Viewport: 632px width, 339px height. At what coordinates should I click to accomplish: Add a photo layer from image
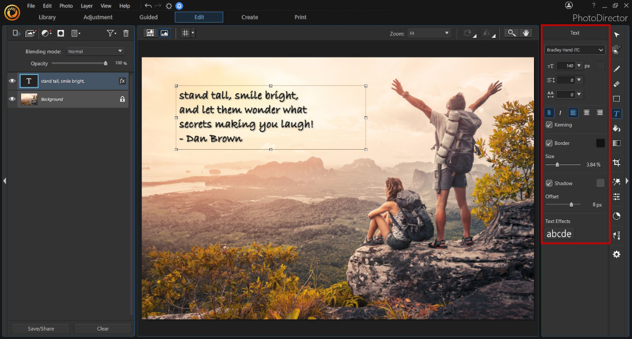(x=31, y=33)
